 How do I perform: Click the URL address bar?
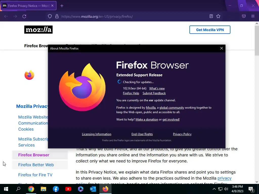(132, 16)
